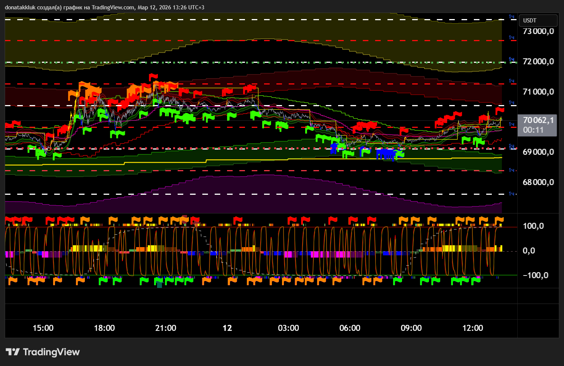564x366 pixels.
Task: Click the teal marker below the oscillator flags
Action: [160, 285]
